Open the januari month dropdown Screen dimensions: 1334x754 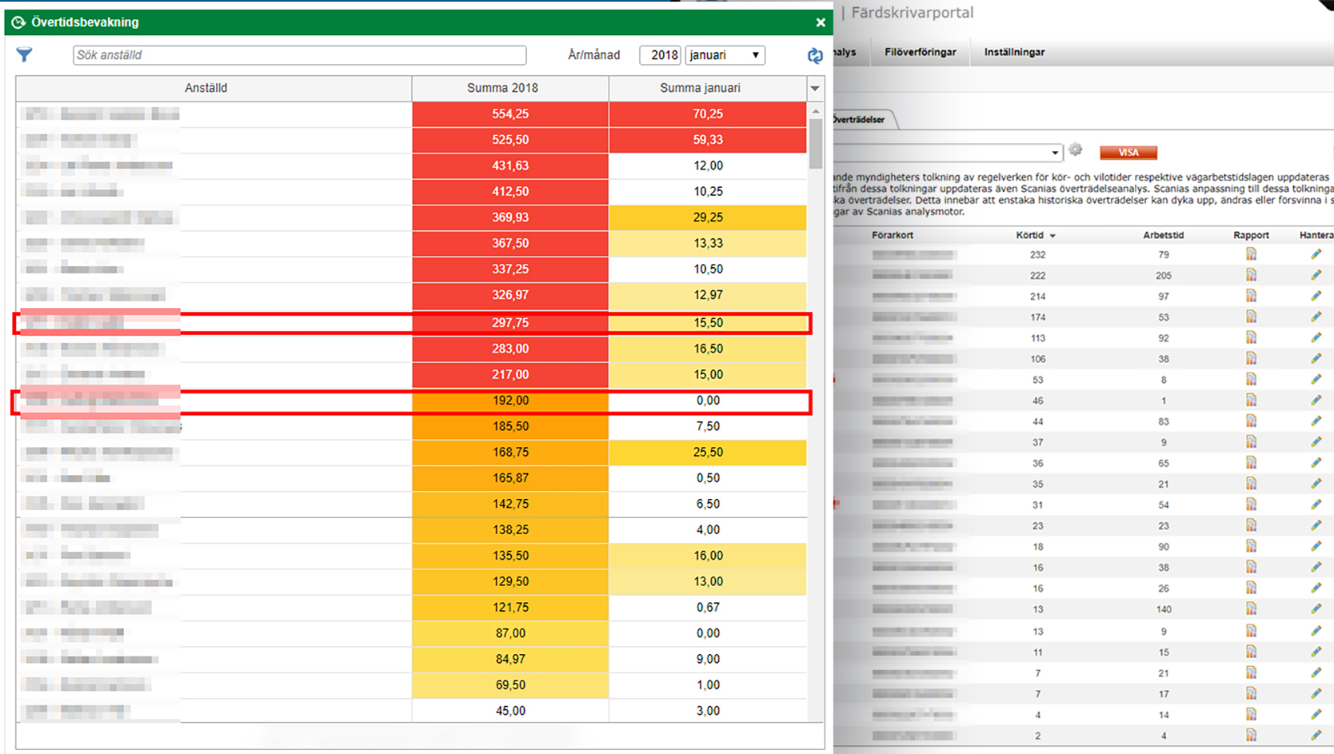(725, 55)
